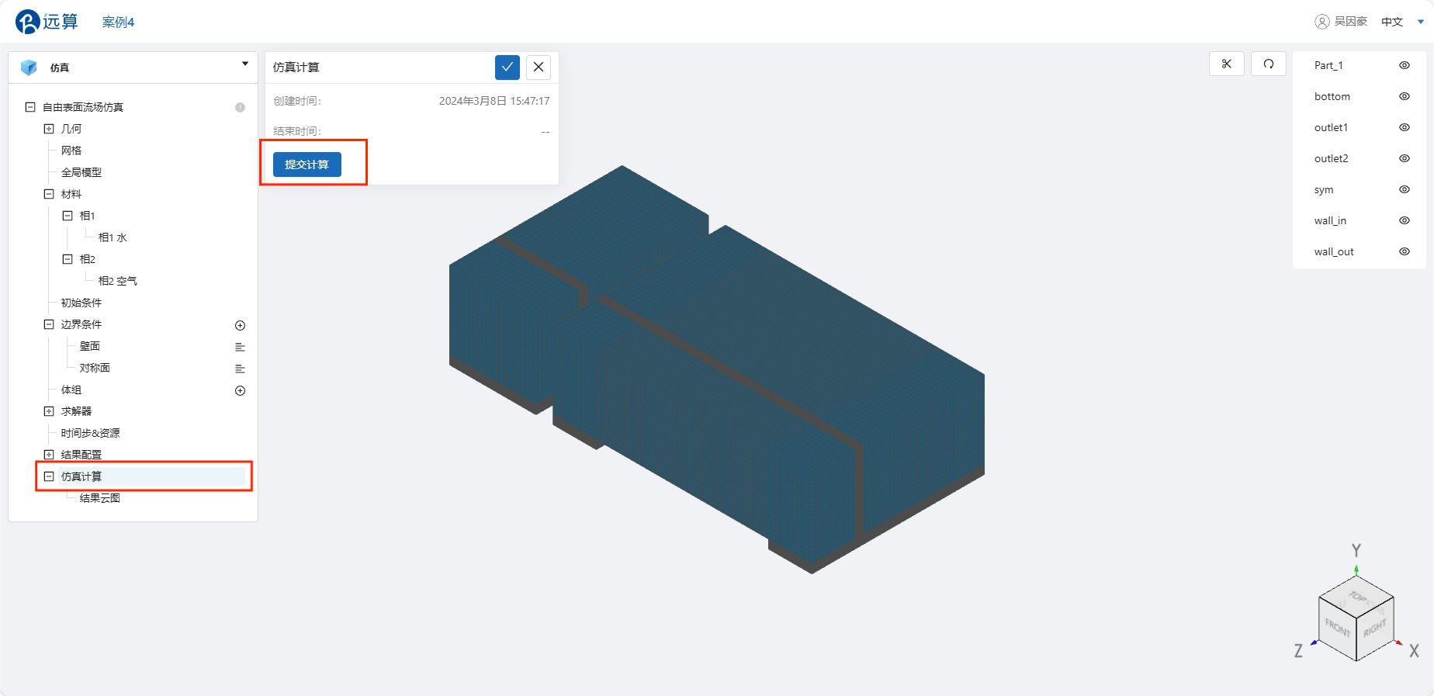Toggle visibility of bottom
The width and height of the screenshot is (1434, 696).
click(x=1405, y=96)
